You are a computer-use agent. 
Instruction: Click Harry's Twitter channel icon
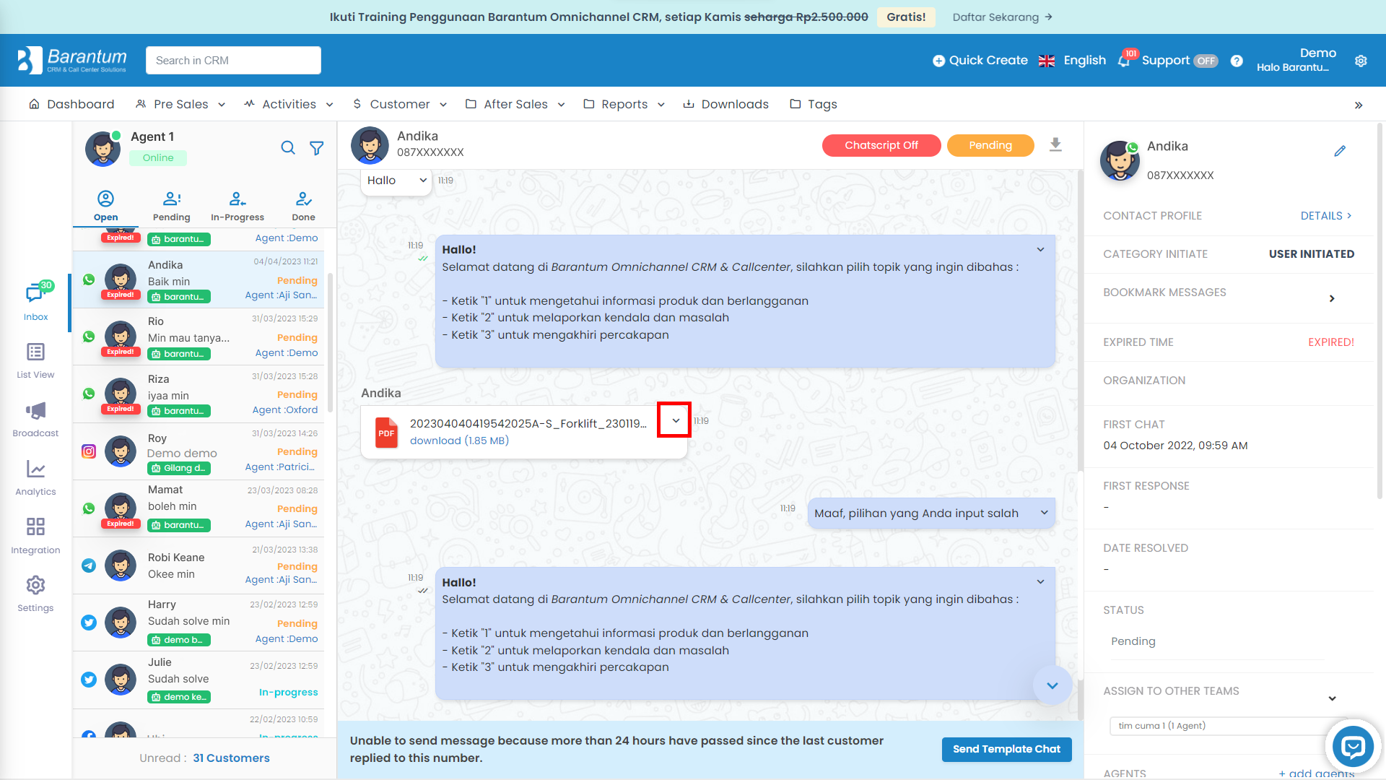(x=89, y=623)
